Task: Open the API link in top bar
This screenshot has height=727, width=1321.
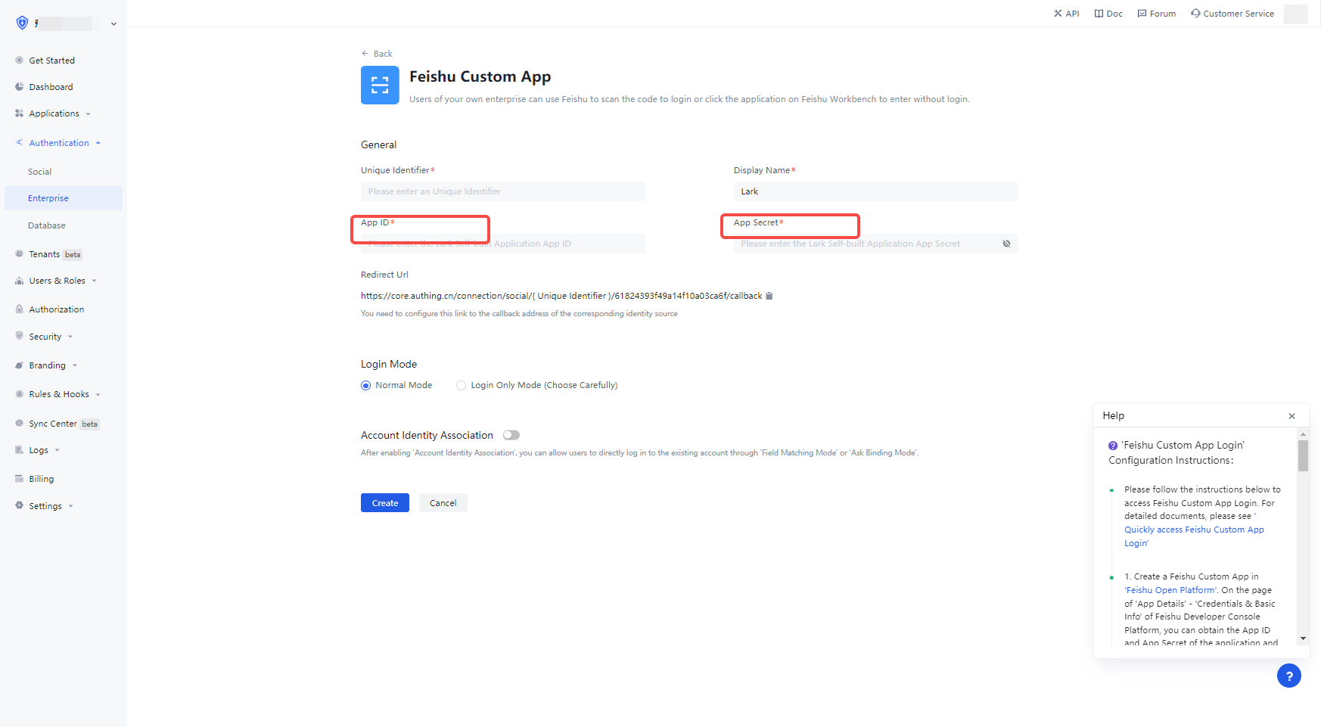Action: click(x=1067, y=14)
